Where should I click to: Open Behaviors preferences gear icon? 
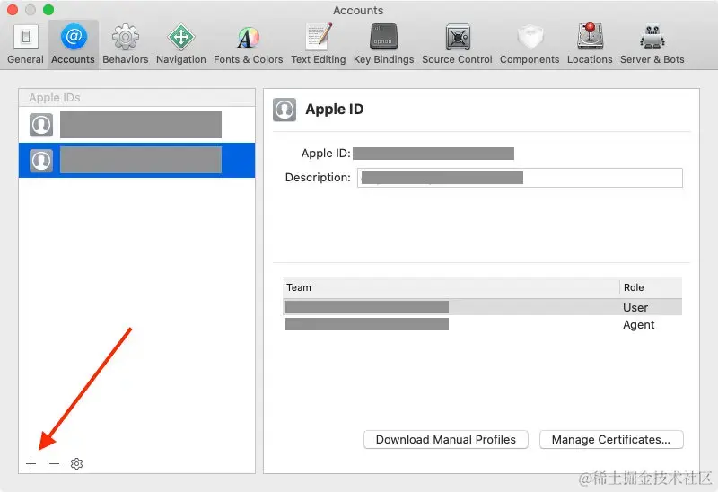click(125, 44)
